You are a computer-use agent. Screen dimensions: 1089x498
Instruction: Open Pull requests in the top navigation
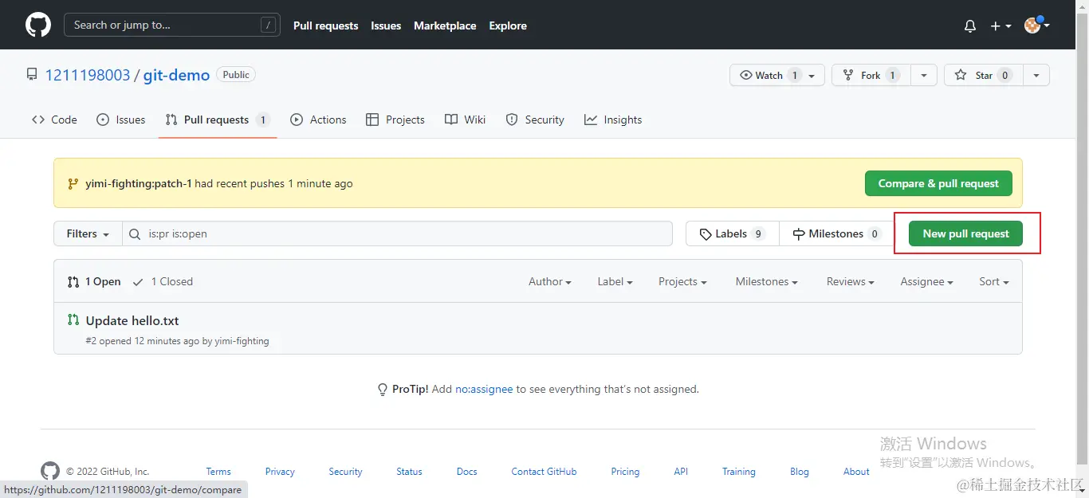coord(325,25)
